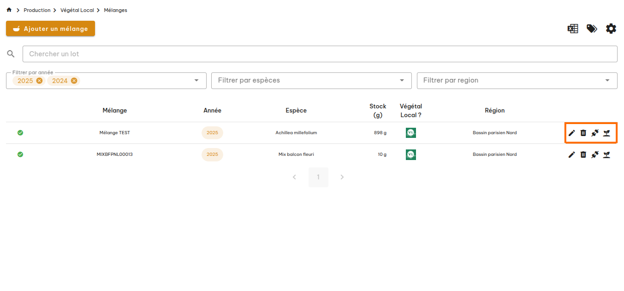Edit Mélange TEST with the pencil icon
624x291 pixels.
[x=571, y=133]
